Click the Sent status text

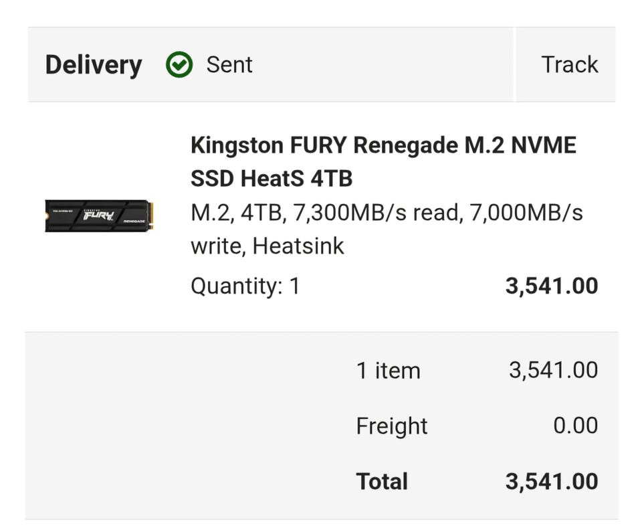229,65
